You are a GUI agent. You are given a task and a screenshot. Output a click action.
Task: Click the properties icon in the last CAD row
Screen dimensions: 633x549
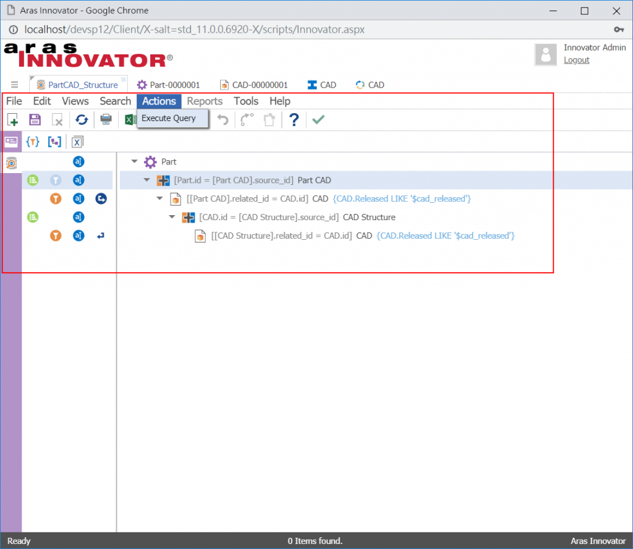(79, 236)
